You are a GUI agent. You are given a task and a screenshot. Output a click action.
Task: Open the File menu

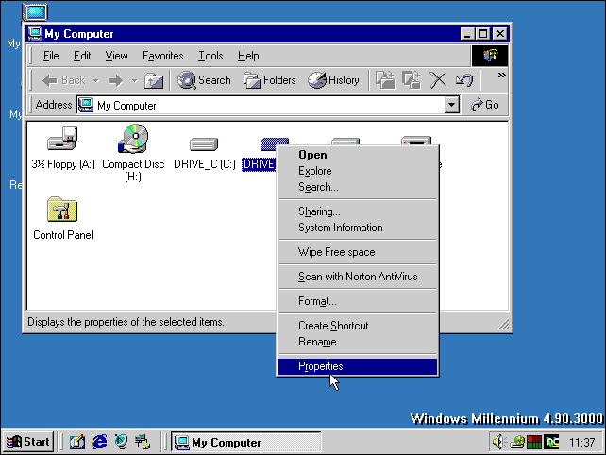51,56
